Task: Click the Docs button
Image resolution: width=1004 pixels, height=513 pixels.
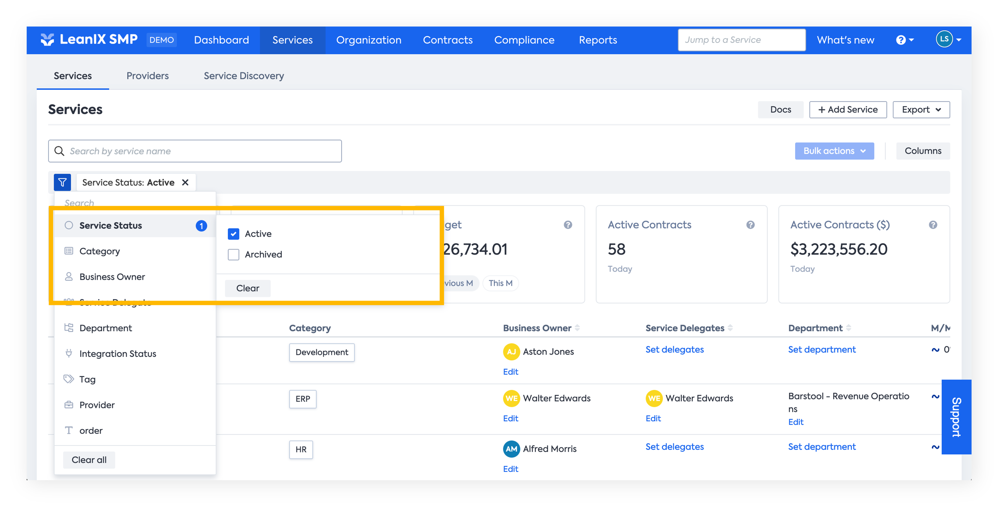Action: coord(780,109)
